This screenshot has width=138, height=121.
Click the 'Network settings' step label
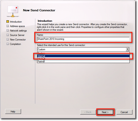click(18, 31)
